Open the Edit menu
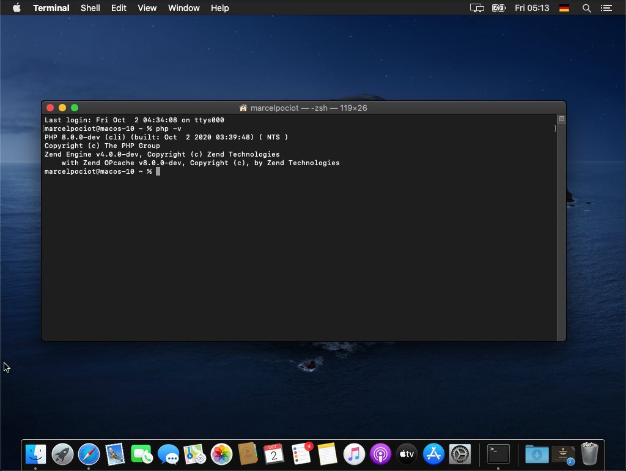 point(119,8)
